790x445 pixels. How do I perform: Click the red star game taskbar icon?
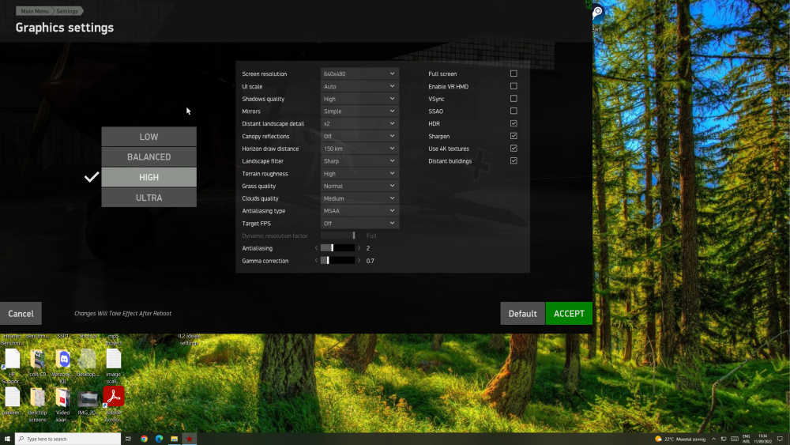(x=190, y=439)
